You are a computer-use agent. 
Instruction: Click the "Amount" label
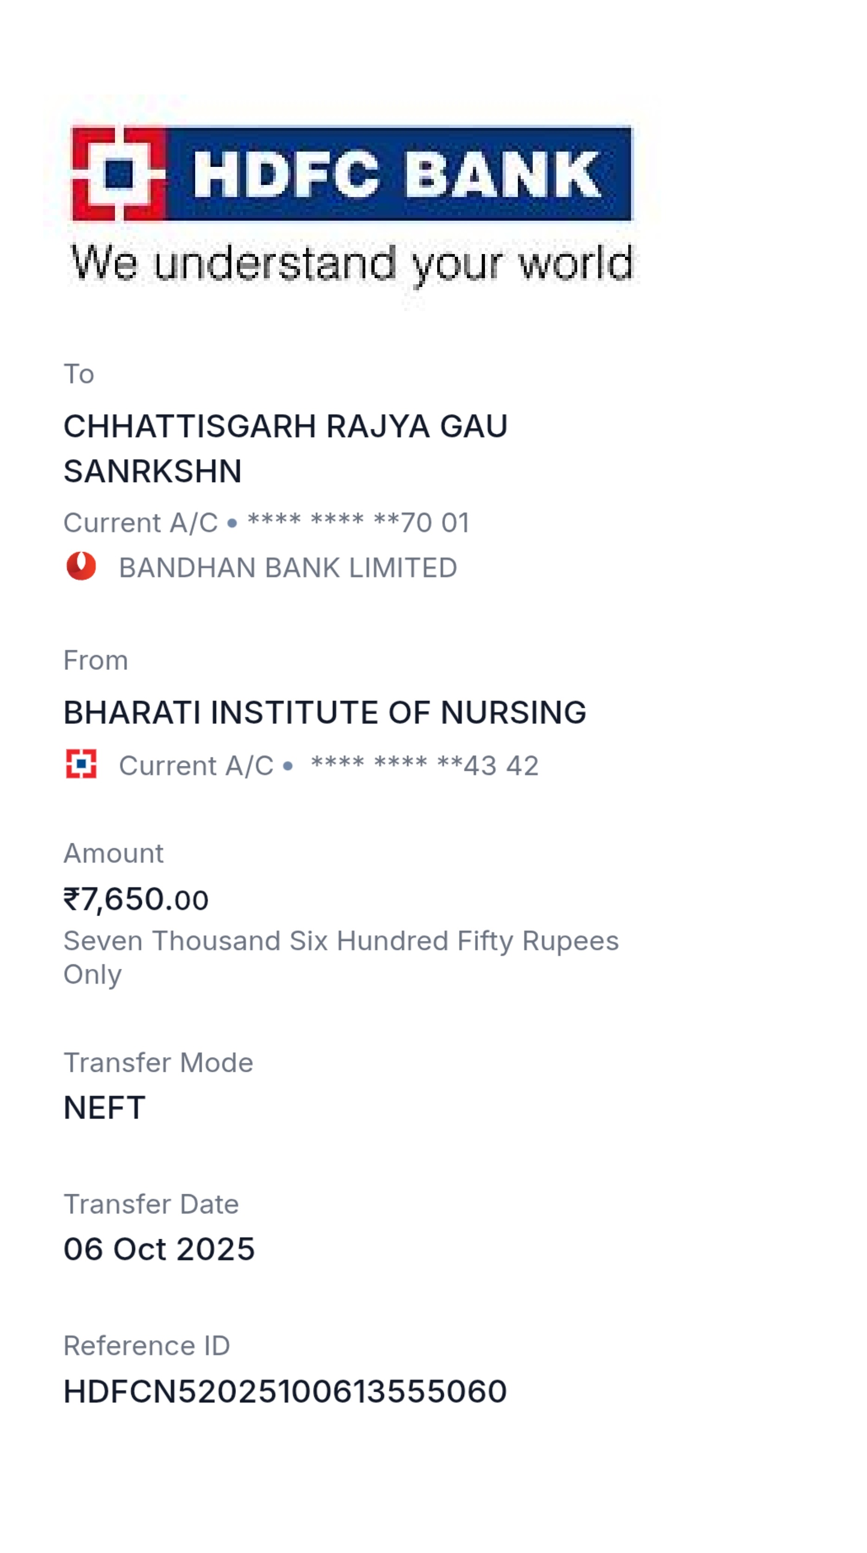113,853
